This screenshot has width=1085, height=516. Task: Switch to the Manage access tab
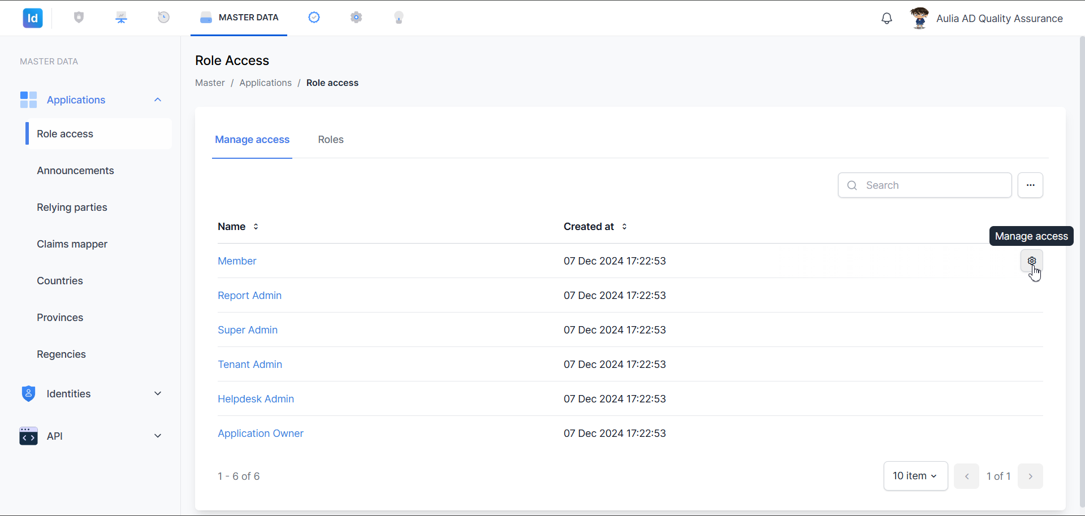point(252,140)
